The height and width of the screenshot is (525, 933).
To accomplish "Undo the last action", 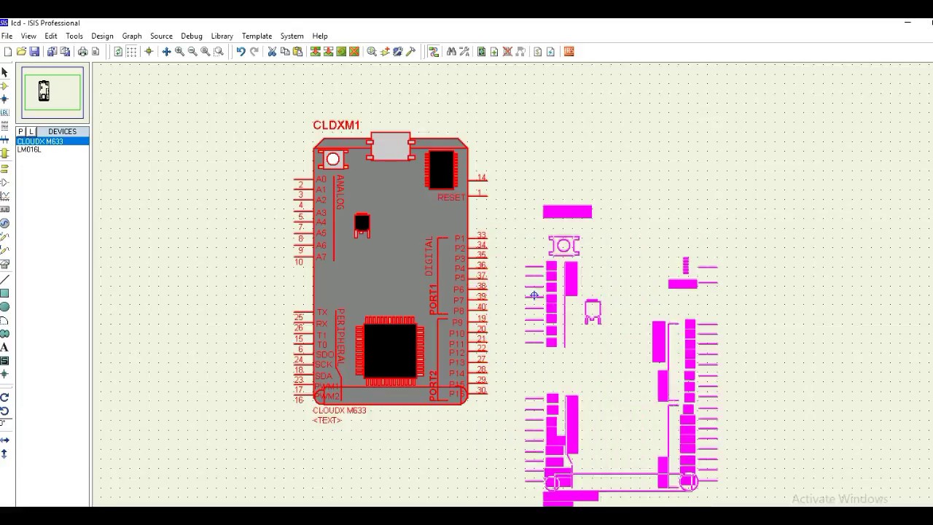I will click(241, 52).
